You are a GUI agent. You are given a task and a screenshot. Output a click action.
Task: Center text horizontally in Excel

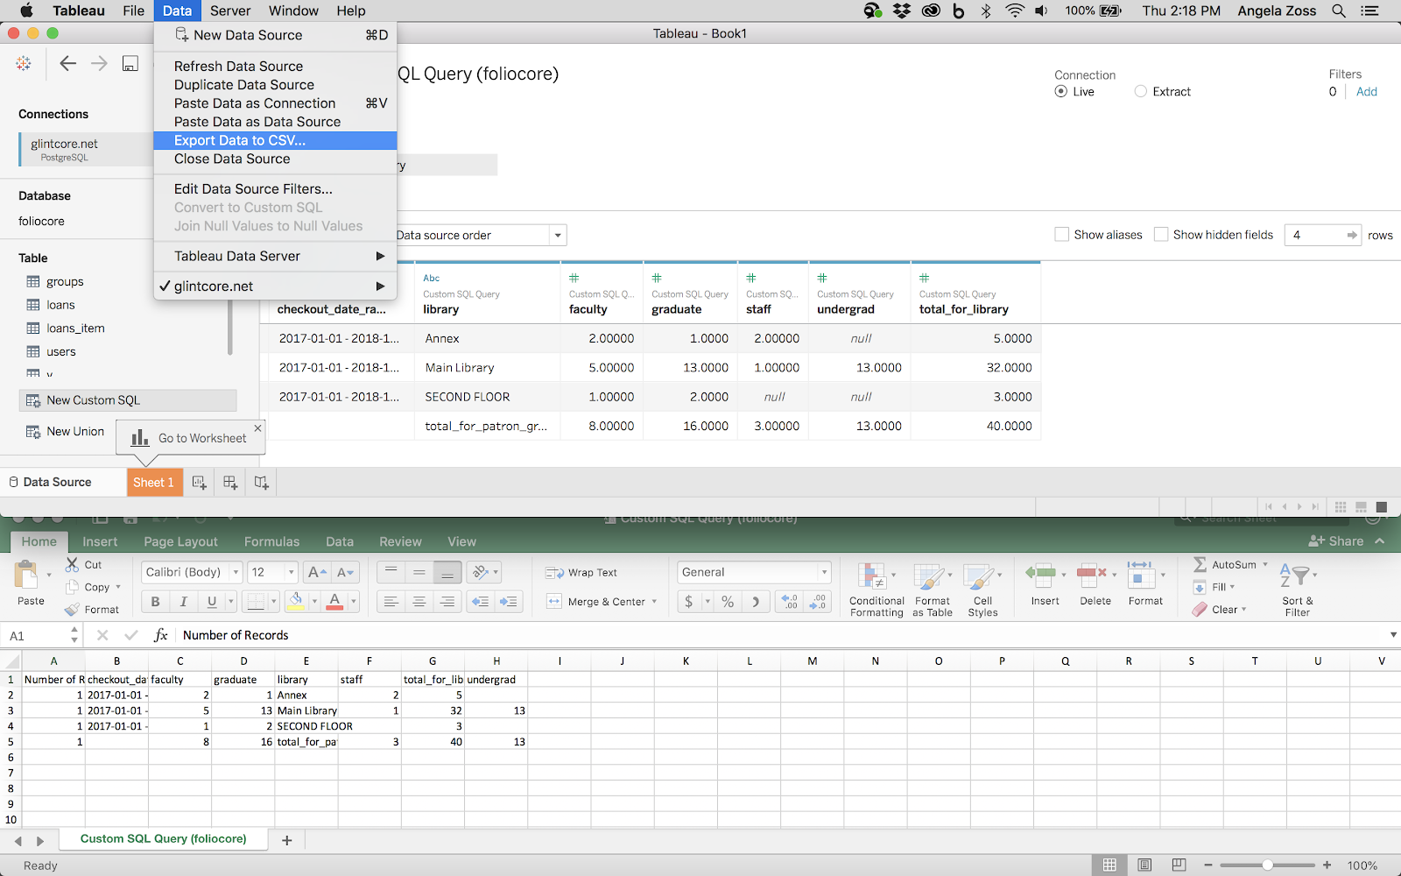(x=419, y=602)
